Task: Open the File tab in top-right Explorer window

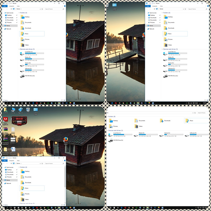Action: click(148, 6)
